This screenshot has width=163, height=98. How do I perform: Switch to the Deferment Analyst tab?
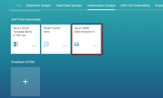pyautogui.click(x=38, y=5)
